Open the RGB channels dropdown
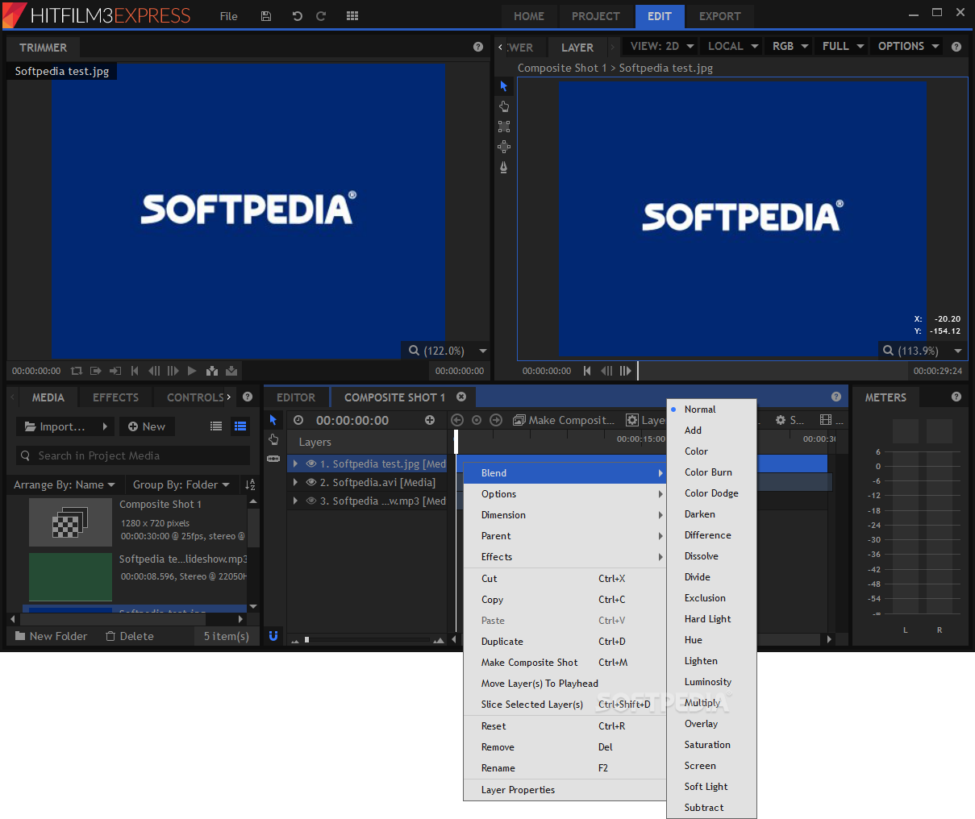 (790, 46)
